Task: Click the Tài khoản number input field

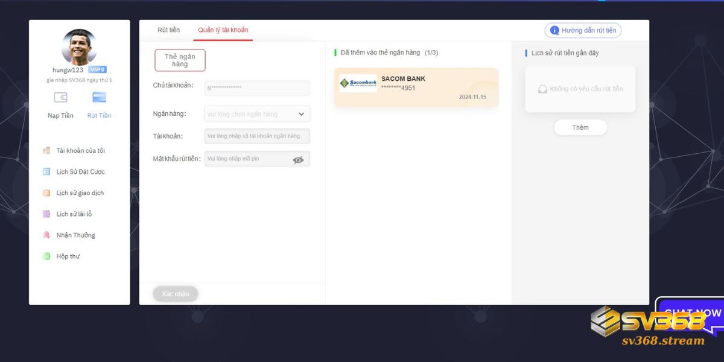Action: point(257,136)
